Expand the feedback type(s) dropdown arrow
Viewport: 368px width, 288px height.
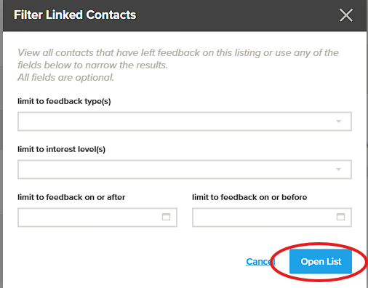[x=339, y=121]
